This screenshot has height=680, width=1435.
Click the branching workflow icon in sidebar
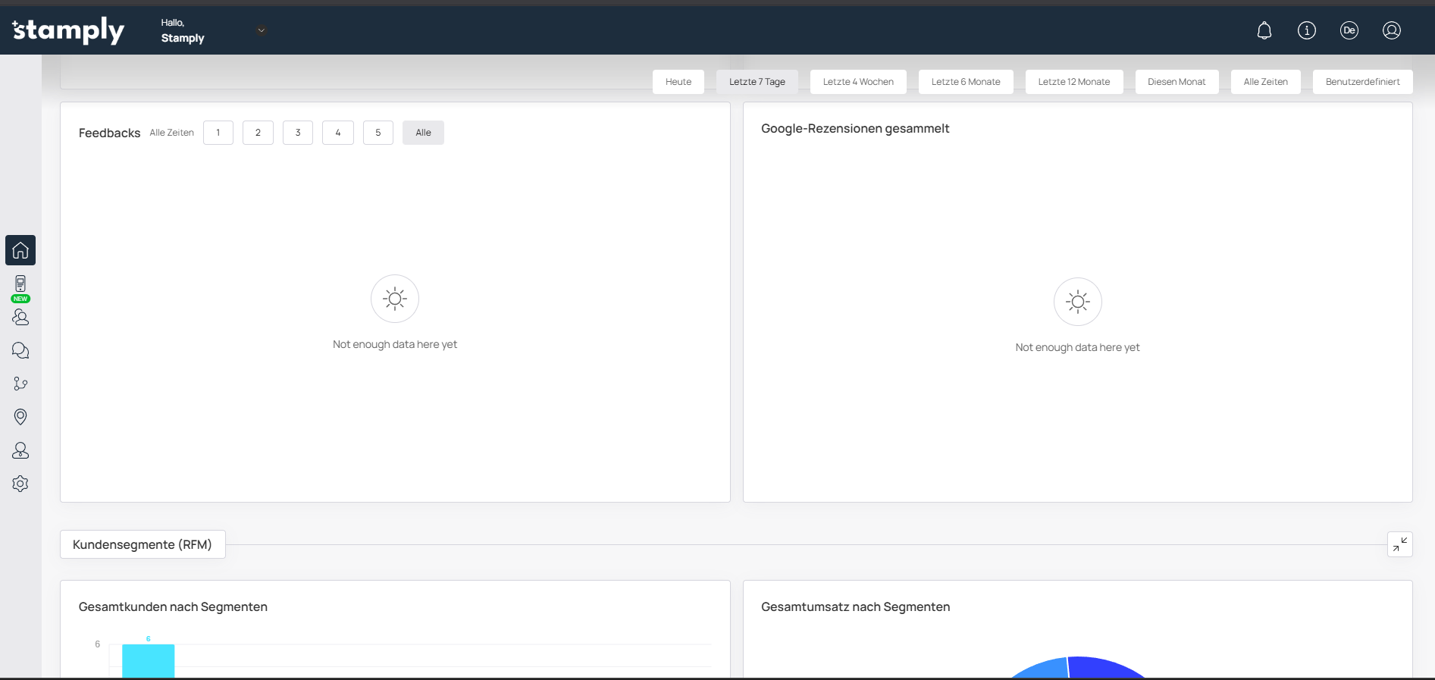pyautogui.click(x=20, y=384)
